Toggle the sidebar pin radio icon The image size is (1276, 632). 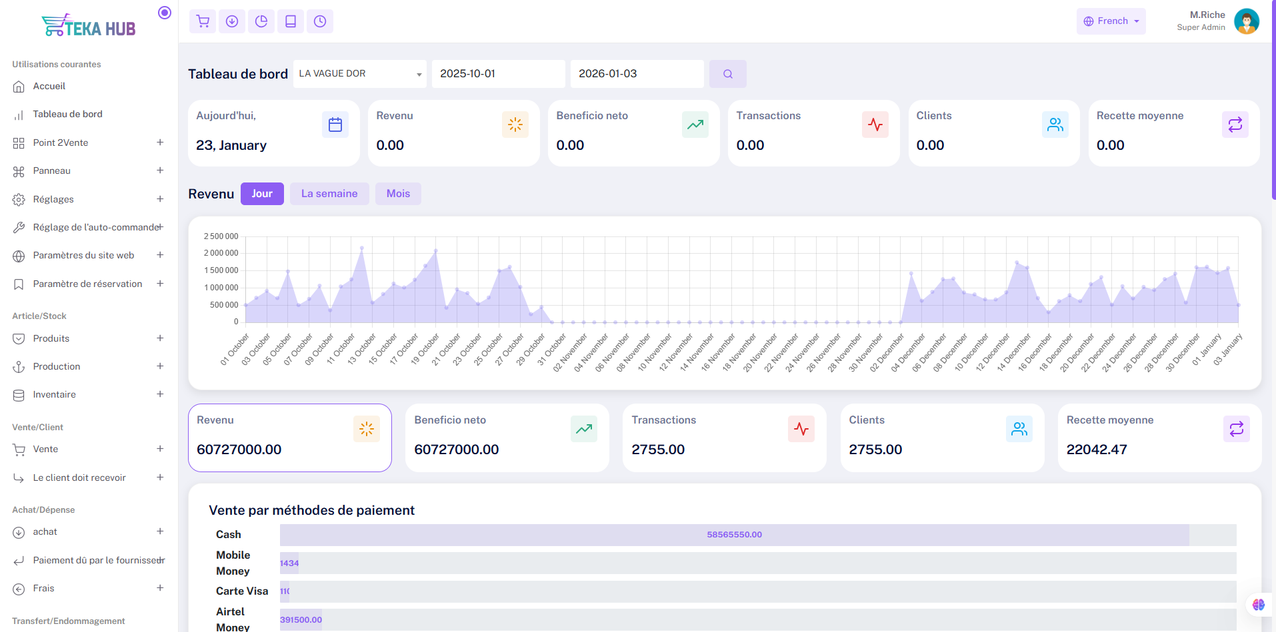[x=165, y=13]
